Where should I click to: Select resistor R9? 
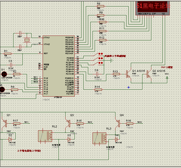(x=100, y=15)
